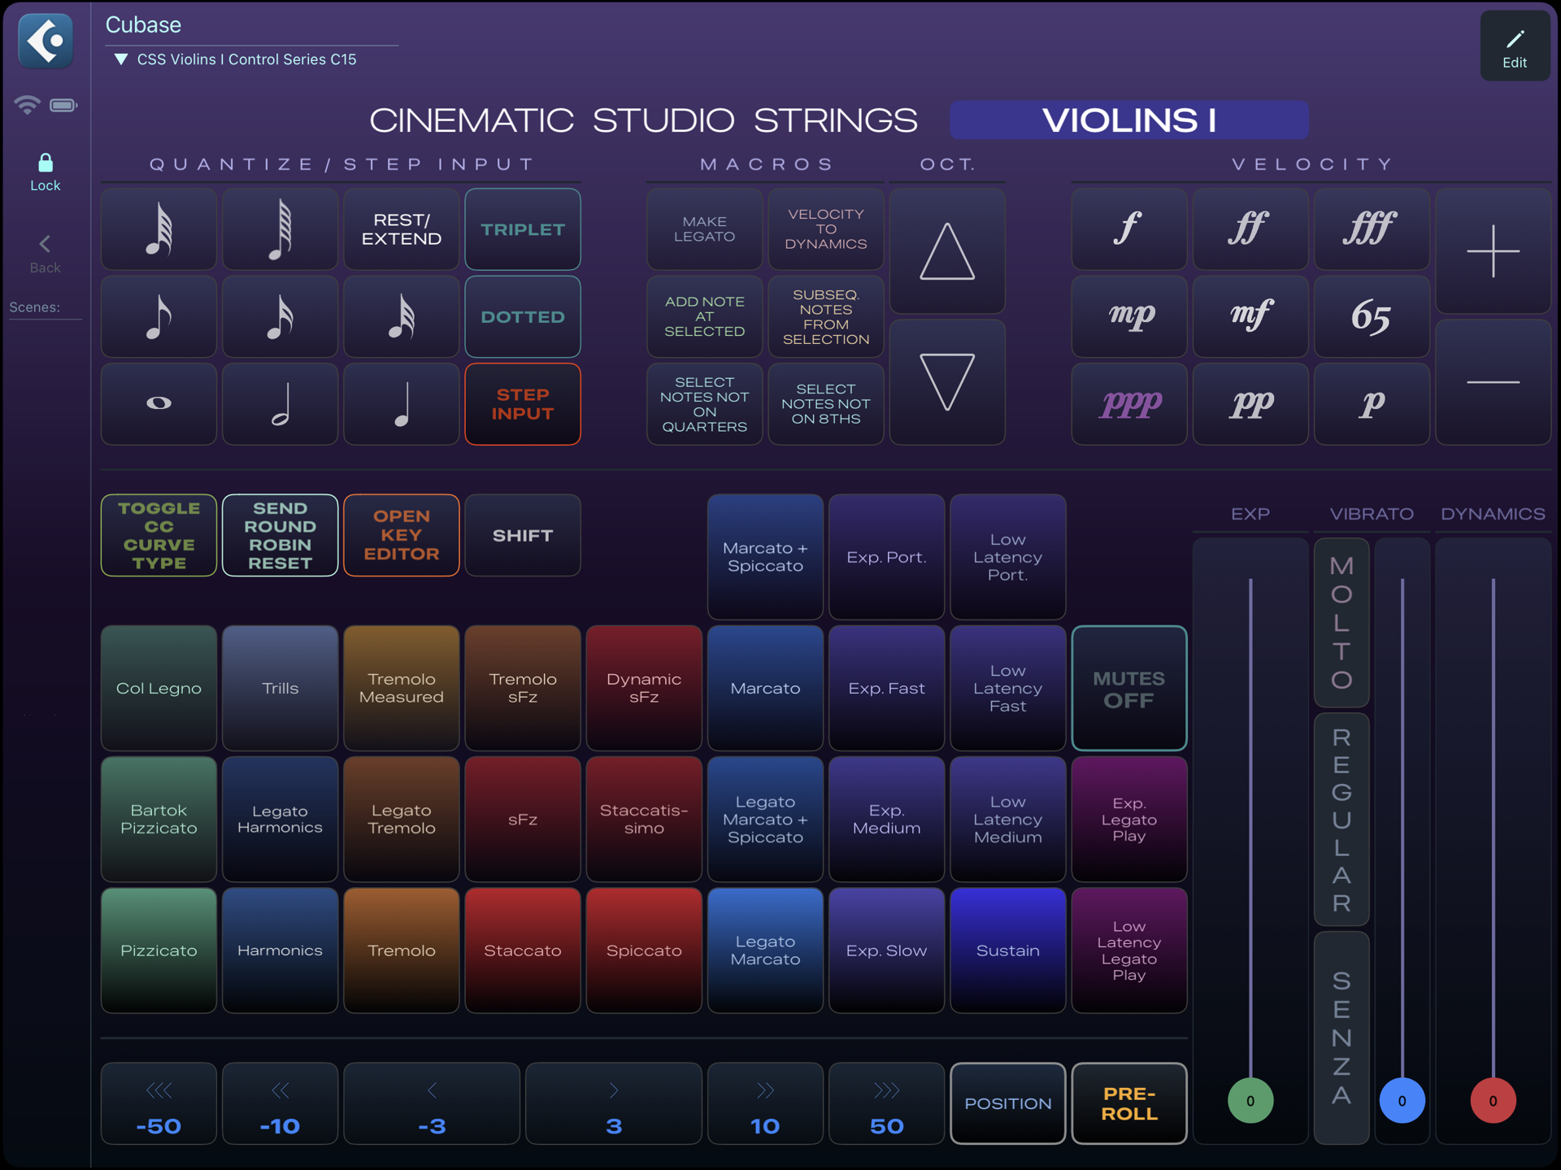Screen dimensions: 1561x1170
Task: Decrease velocity with minus button
Action: pyautogui.click(x=1493, y=382)
